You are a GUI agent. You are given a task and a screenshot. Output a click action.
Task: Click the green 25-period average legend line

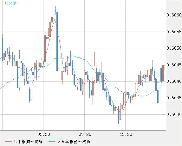click(x=52, y=142)
